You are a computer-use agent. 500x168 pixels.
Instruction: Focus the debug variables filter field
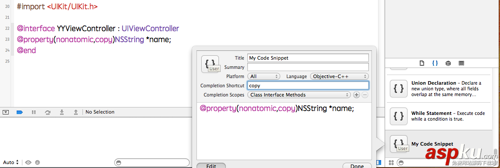[152, 163]
